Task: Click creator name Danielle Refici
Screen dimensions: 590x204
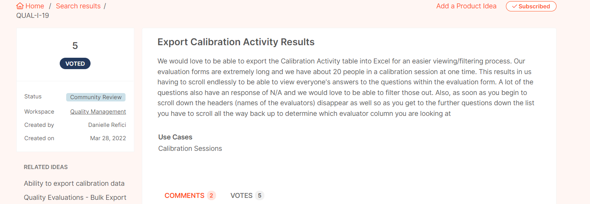Action: pyautogui.click(x=107, y=125)
